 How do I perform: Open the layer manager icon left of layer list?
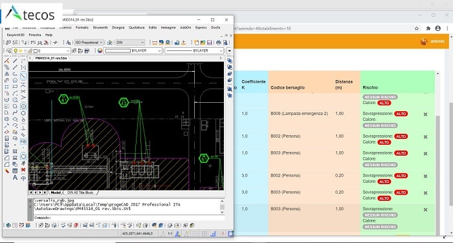(8, 51)
